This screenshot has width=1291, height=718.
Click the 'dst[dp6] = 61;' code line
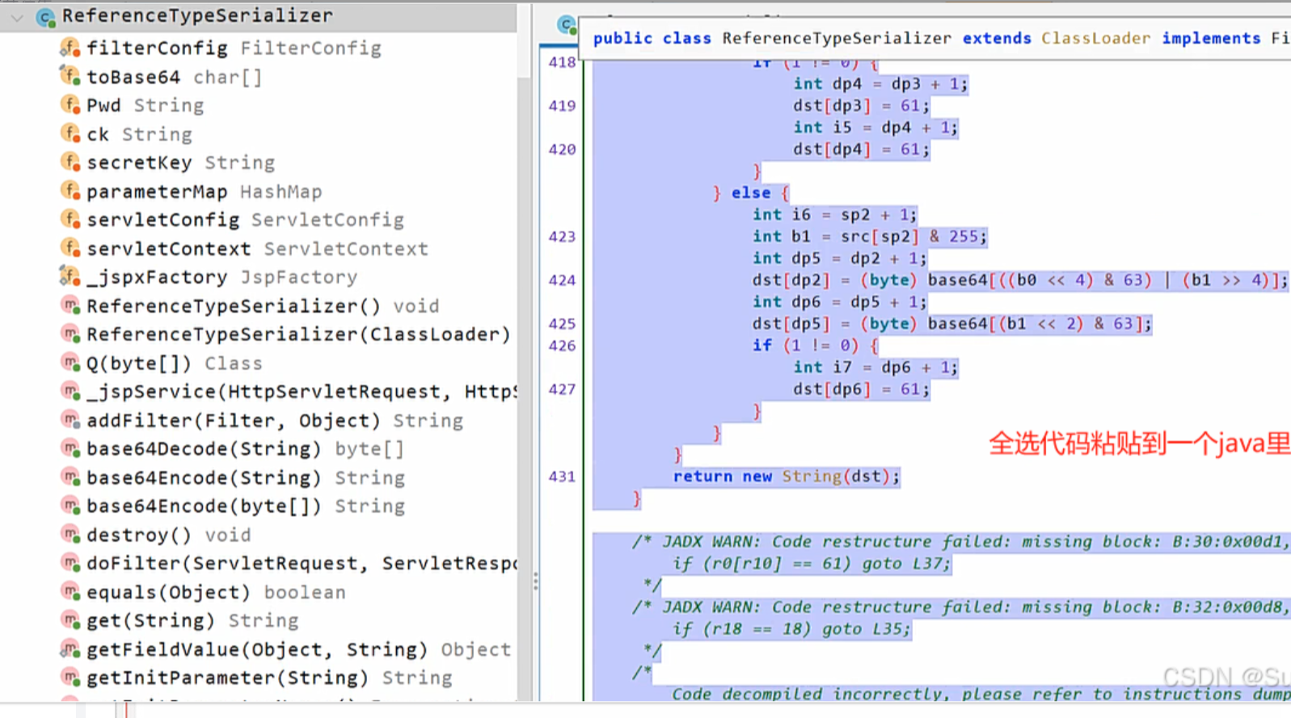[861, 389]
